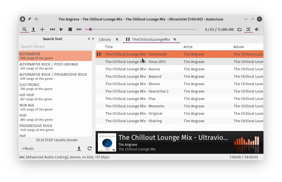The height and width of the screenshot is (182, 282).
Task: Toggle shuffle mode icon
Action: point(248,29)
